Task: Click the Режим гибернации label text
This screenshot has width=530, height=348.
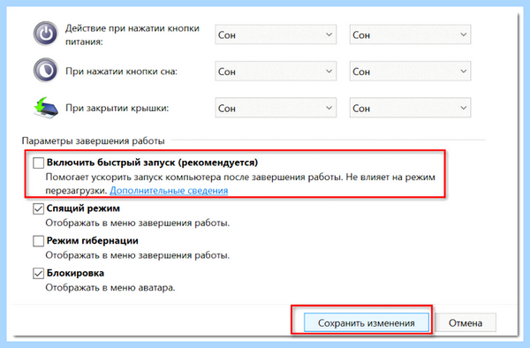Action: tap(92, 241)
